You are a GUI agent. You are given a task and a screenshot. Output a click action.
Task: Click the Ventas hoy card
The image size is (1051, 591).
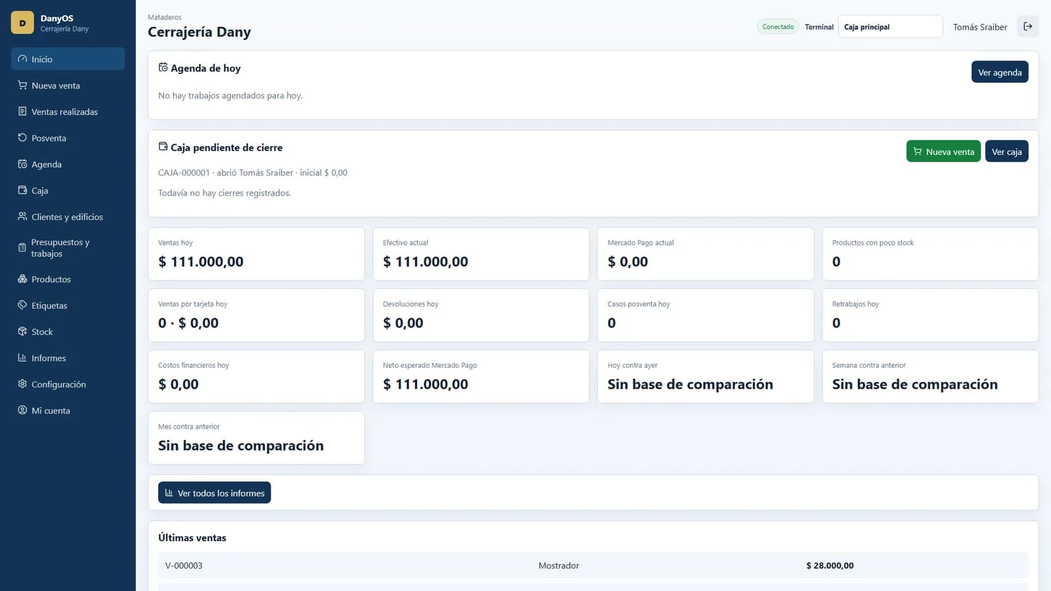[x=256, y=254]
